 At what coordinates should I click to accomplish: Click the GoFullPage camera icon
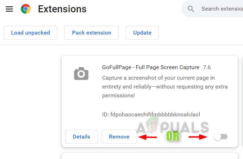pos(81,74)
